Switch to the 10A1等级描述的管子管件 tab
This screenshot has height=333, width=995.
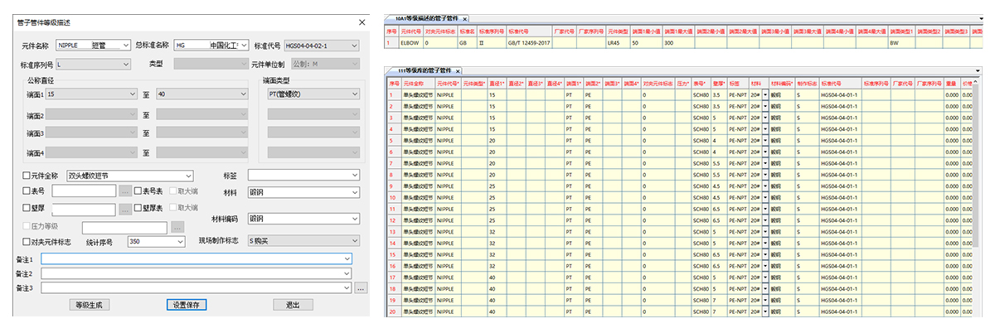point(427,18)
